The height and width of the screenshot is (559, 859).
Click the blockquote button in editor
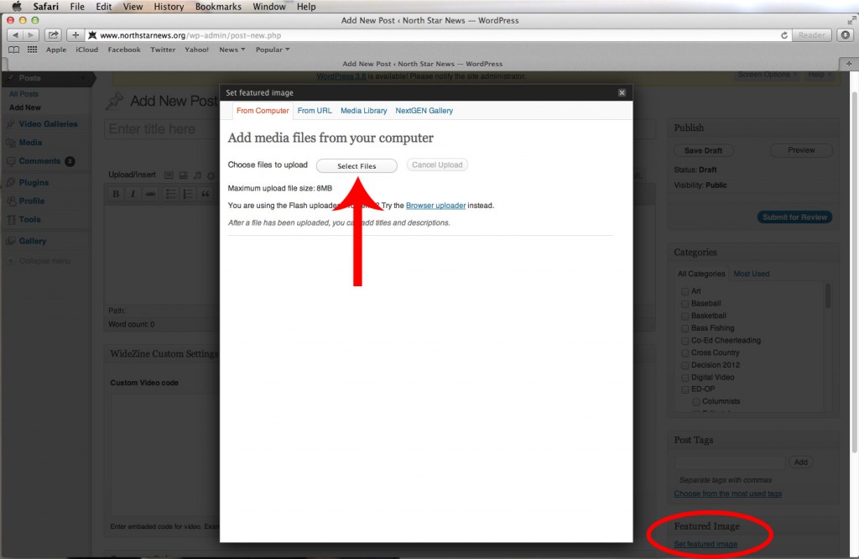[205, 194]
